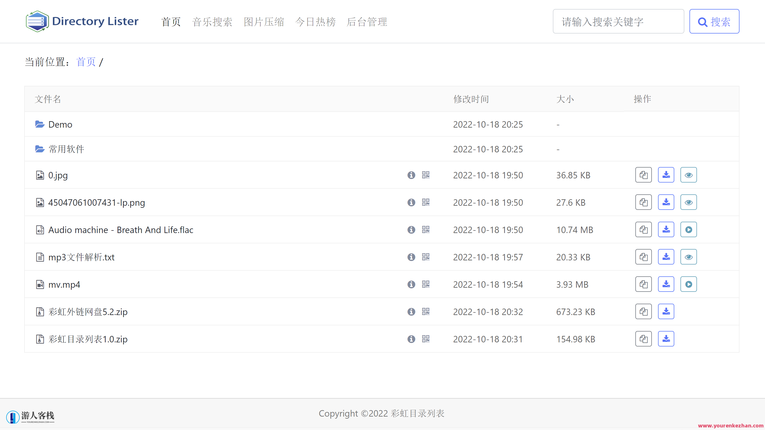Open the 后台管理 nav item
This screenshot has width=765, height=430.
click(x=367, y=22)
